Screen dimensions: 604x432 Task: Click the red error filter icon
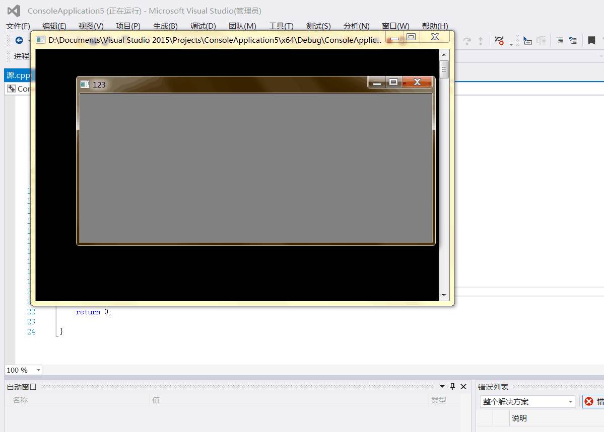(x=589, y=402)
